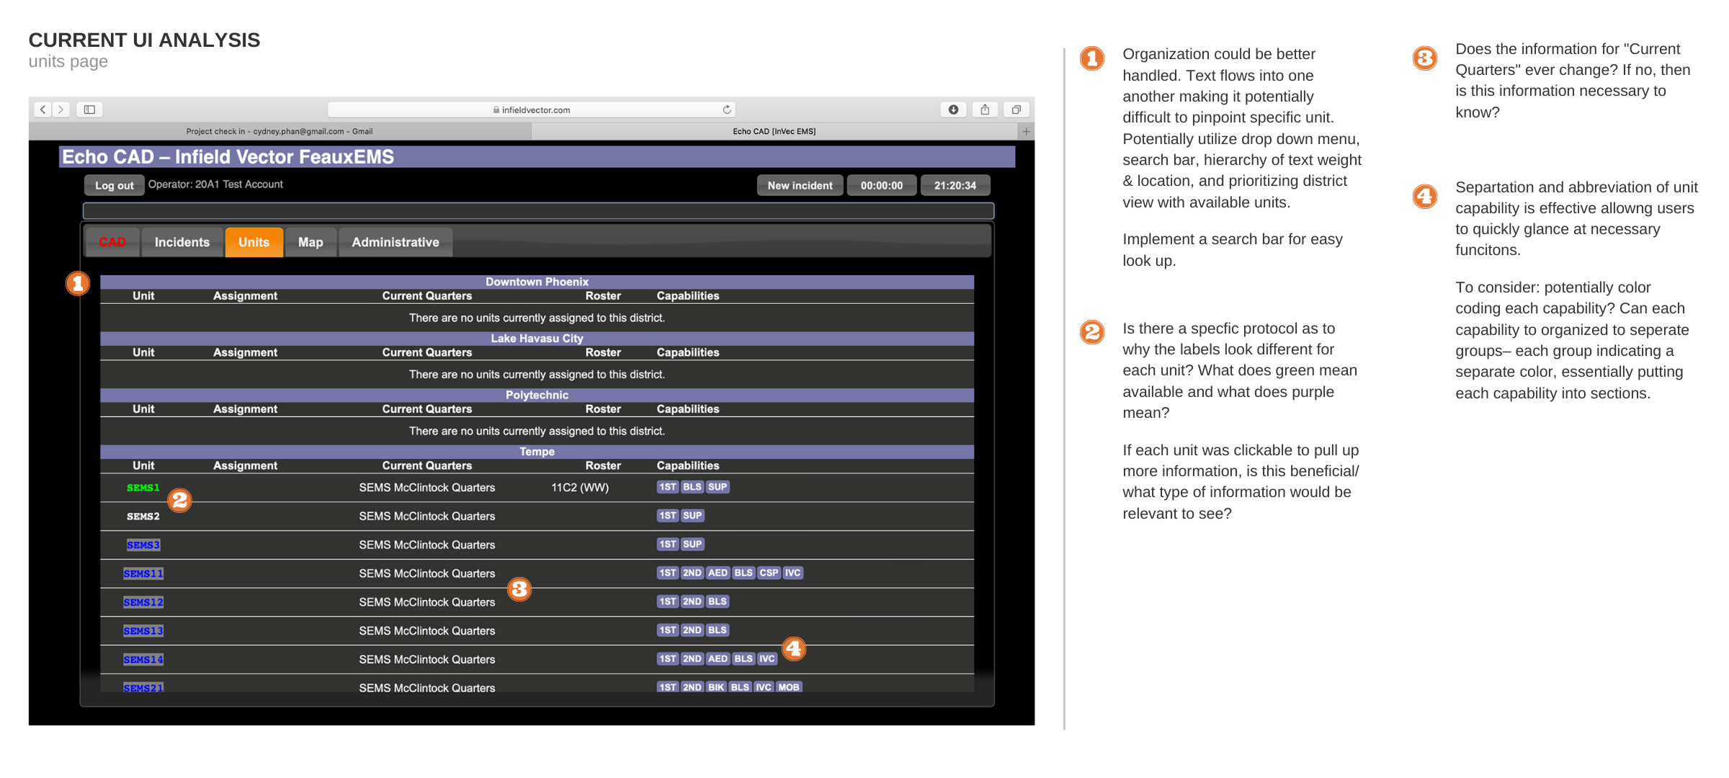Open the green SEMS1 unit link
The width and height of the screenshot is (1729, 778).
(143, 488)
